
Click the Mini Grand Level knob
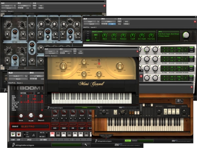point(120,66)
